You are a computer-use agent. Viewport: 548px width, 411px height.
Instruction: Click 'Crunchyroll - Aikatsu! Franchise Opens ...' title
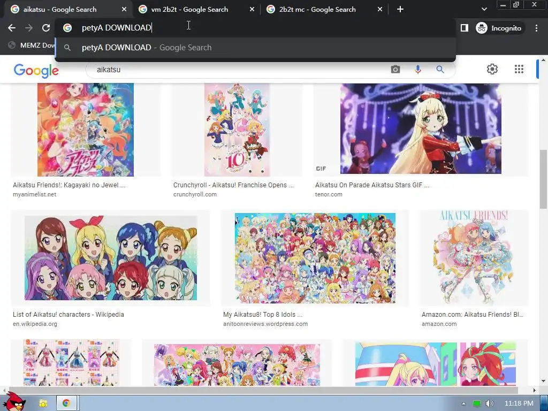pyautogui.click(x=233, y=185)
